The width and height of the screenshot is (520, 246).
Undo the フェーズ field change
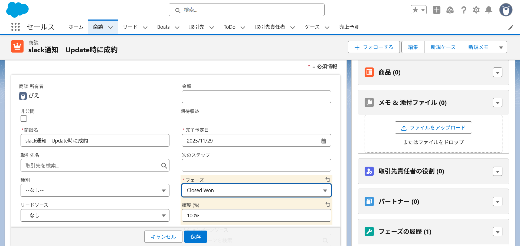[328, 179]
